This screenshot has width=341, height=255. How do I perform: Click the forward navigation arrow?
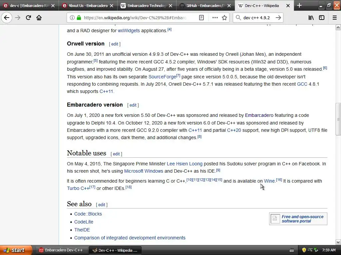coord(18,18)
